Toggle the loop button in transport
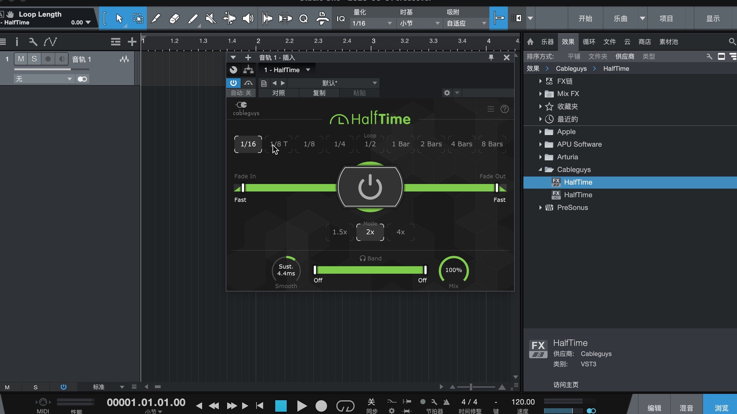 tap(345, 406)
